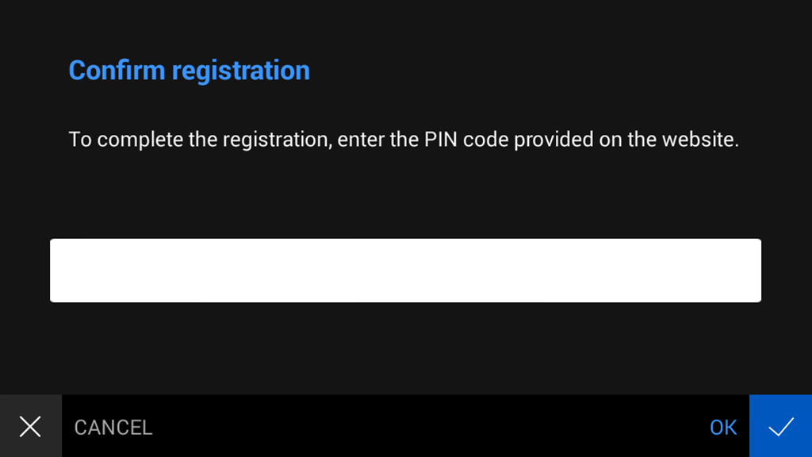Tap the CANCEL text button
This screenshot has width=812, height=457.
113,428
